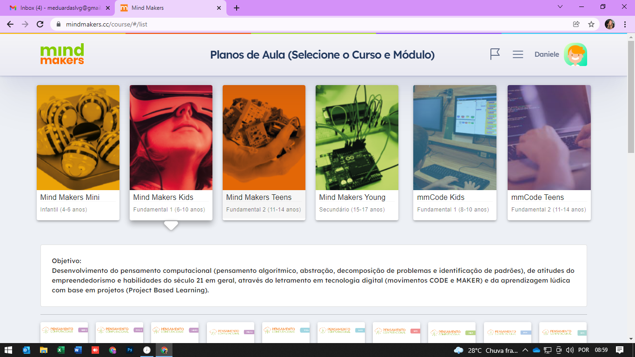
Task: Click the flag icon in the header
Action: [495, 54]
